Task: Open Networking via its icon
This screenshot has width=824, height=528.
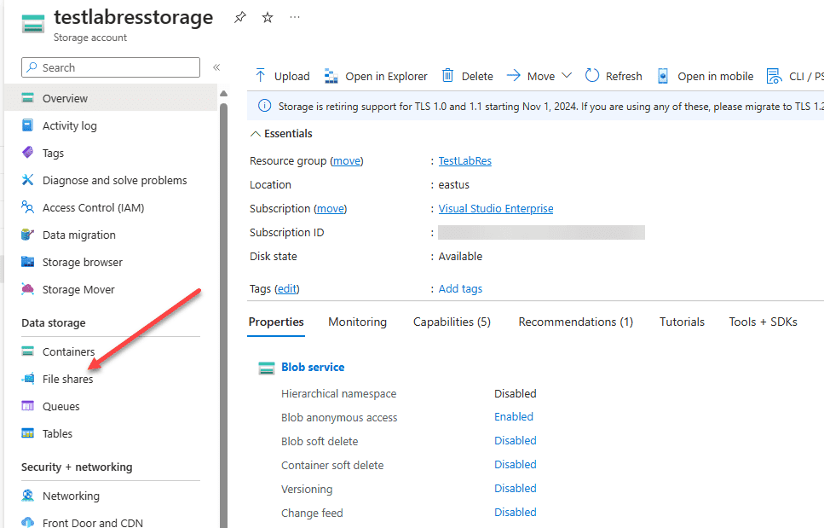Action: [28, 496]
